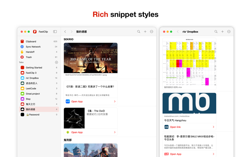The width and height of the screenshot is (251, 157).
Task: Select the LeetCode tab
Action: coord(39,88)
